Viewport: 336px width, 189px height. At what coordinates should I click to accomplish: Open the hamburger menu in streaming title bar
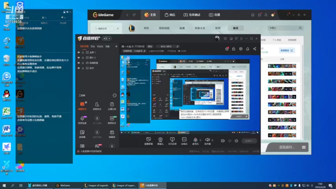pos(241,39)
